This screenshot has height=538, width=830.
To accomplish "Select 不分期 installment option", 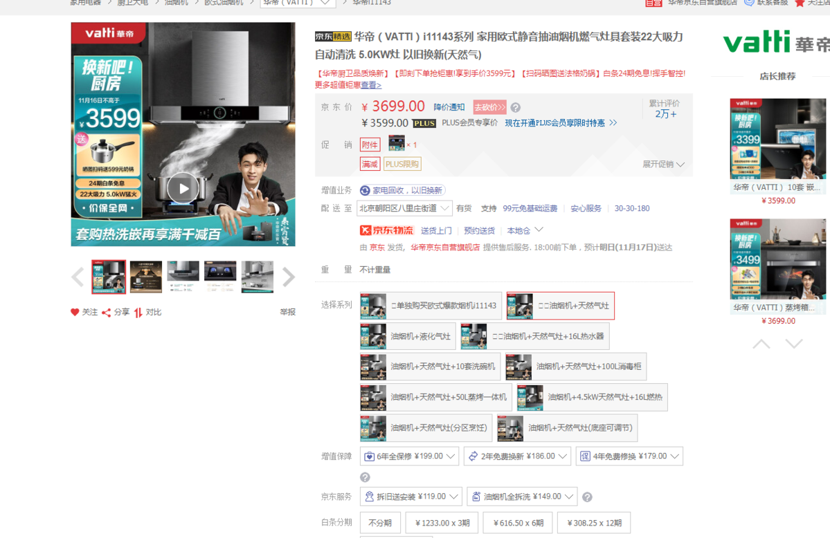I will click(x=380, y=523).
